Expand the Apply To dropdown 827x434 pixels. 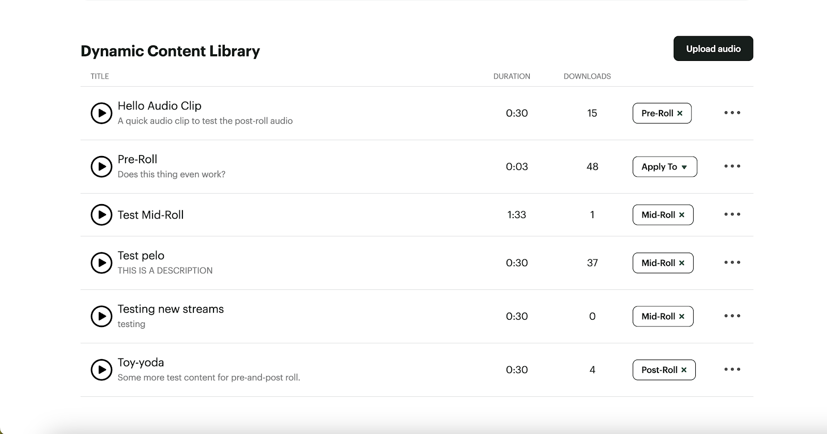point(665,167)
